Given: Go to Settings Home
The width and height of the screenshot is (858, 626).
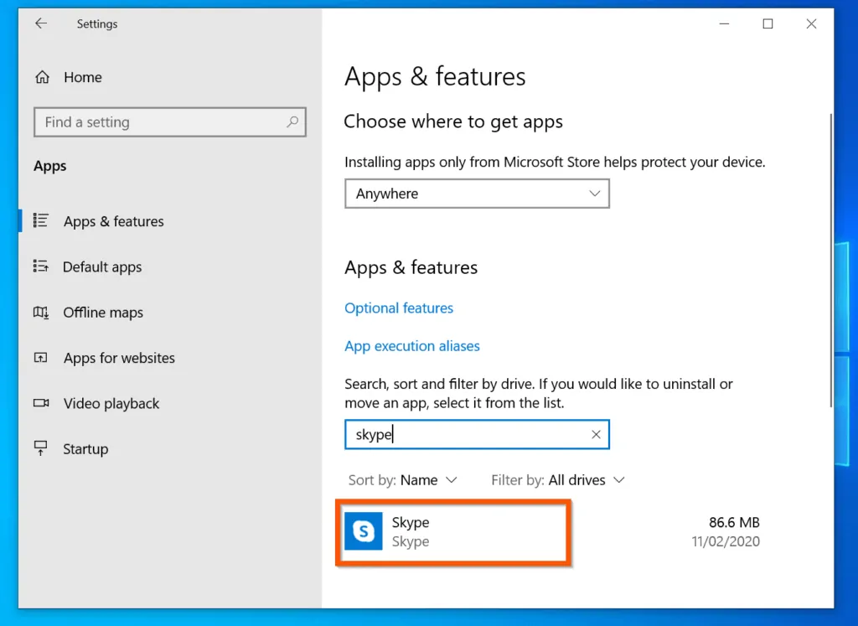Looking at the screenshot, I should (x=83, y=77).
